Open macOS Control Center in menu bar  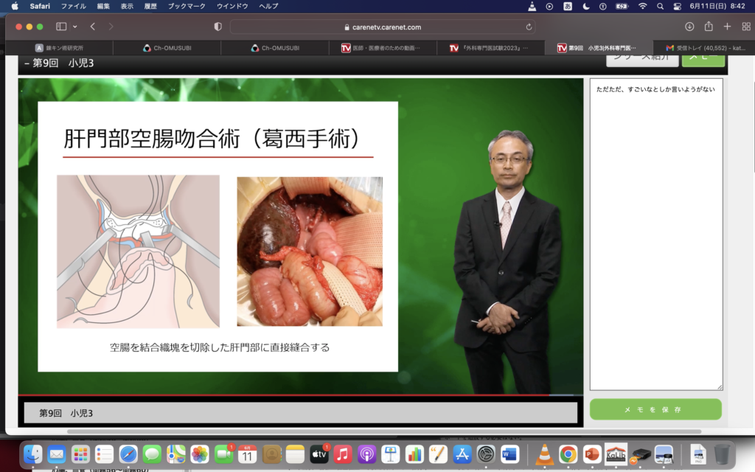click(x=678, y=6)
